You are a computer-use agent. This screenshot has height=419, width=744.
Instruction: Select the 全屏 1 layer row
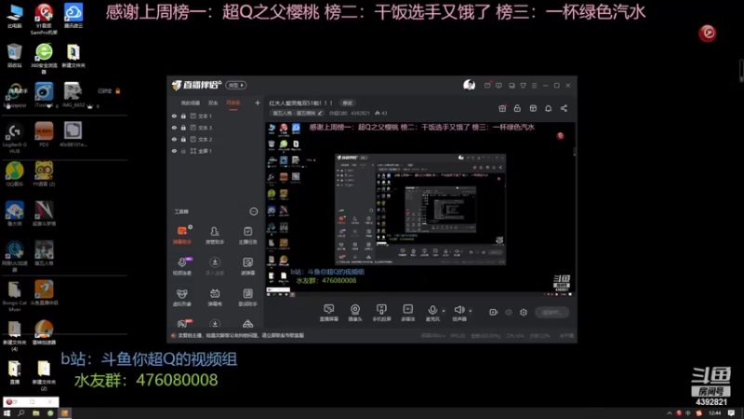[216, 151]
